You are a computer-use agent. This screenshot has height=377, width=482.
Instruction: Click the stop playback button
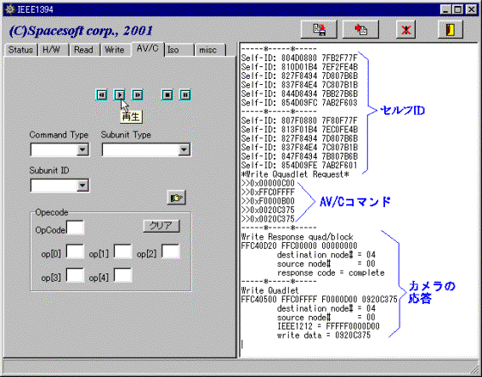167,95
